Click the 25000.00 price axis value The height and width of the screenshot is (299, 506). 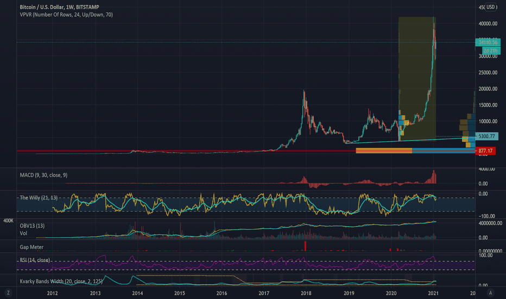click(488, 72)
